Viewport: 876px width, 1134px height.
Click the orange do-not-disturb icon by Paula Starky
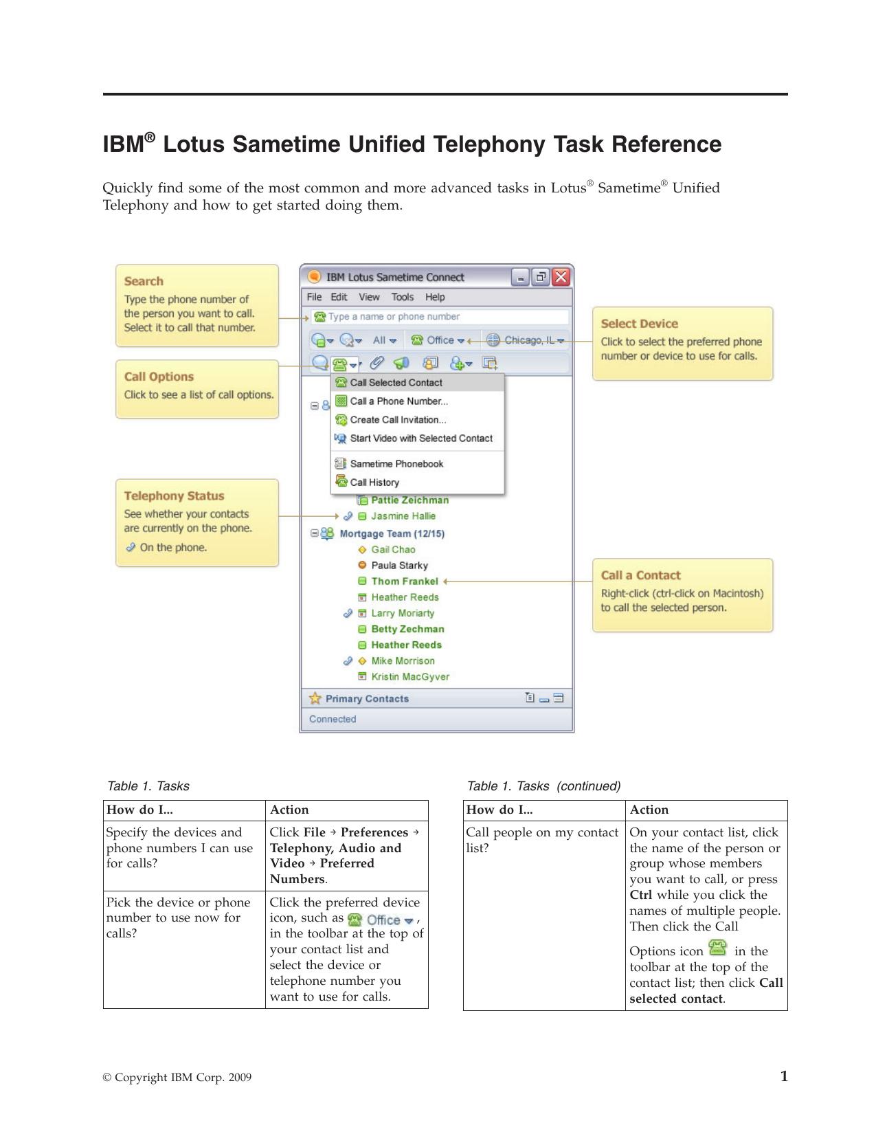(x=362, y=565)
